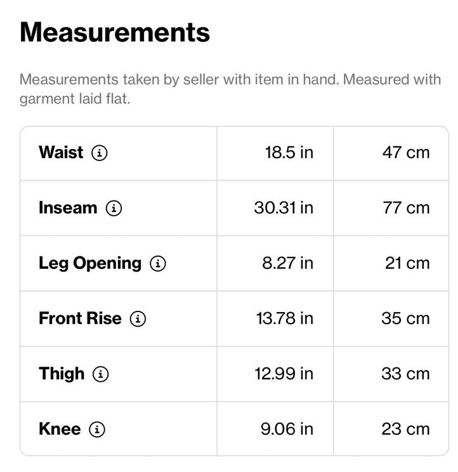Click the info icon beside Waist
This screenshot has width=458, height=472.
coord(100,153)
